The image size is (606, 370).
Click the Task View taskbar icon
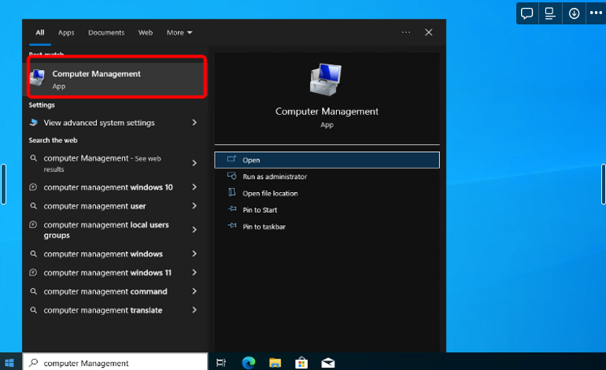[222, 363]
